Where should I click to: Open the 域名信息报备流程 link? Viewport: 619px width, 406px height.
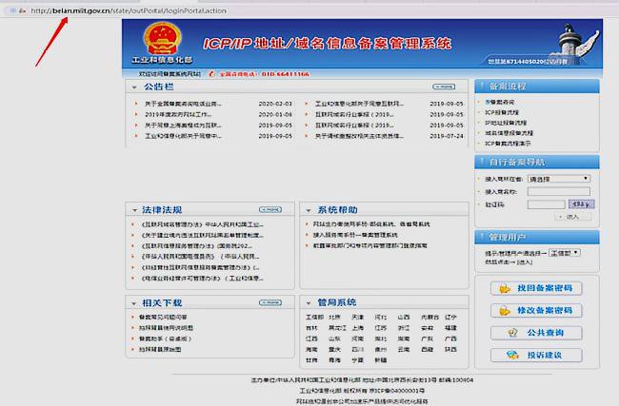coord(509,133)
